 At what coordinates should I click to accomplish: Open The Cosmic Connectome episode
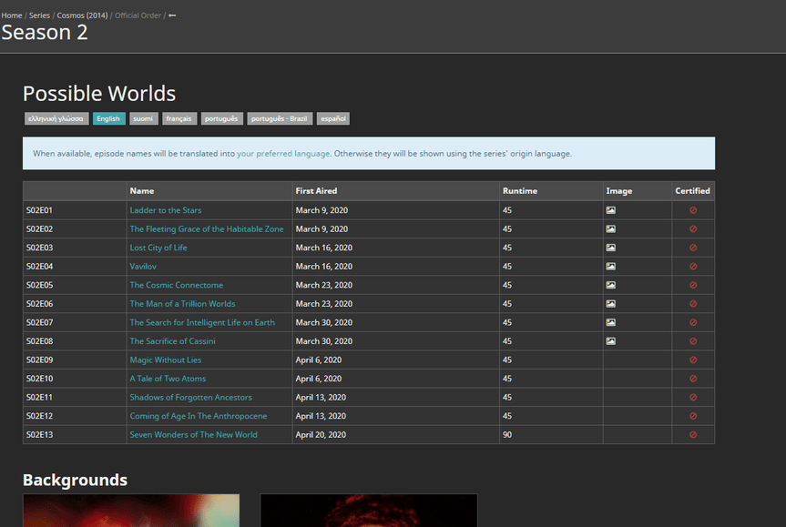[x=177, y=285]
